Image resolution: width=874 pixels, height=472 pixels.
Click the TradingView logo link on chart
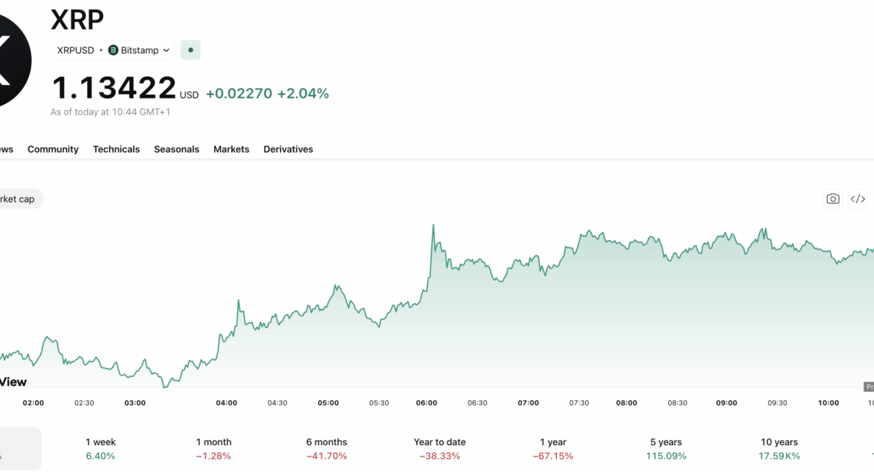tap(13, 382)
